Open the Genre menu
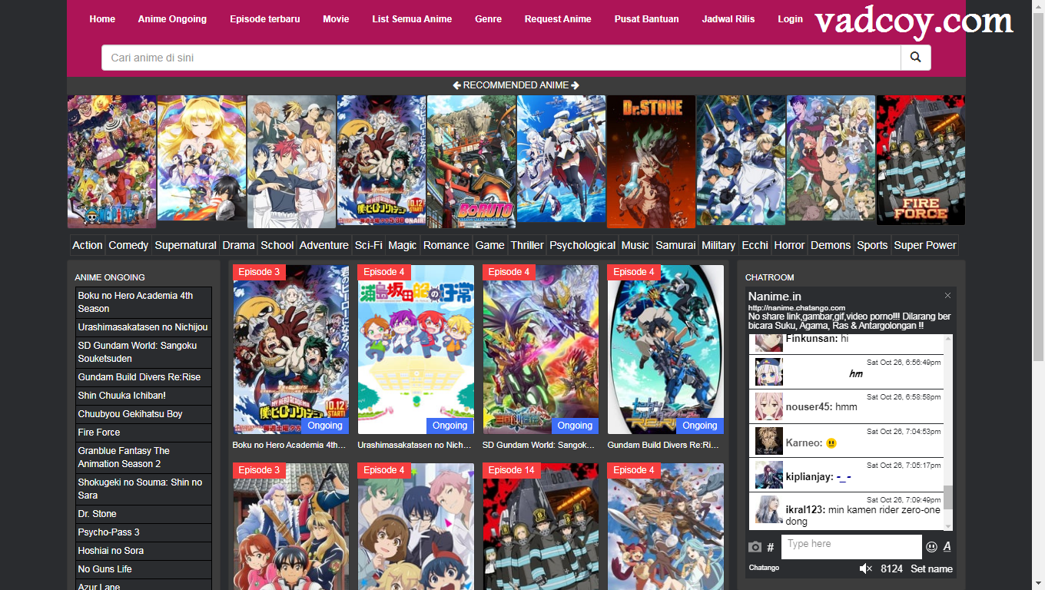Image resolution: width=1045 pixels, height=590 pixels. coord(488,19)
